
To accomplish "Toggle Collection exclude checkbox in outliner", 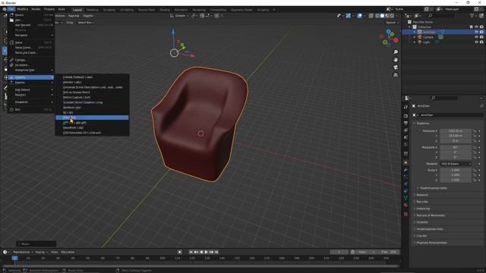I will click(x=471, y=27).
